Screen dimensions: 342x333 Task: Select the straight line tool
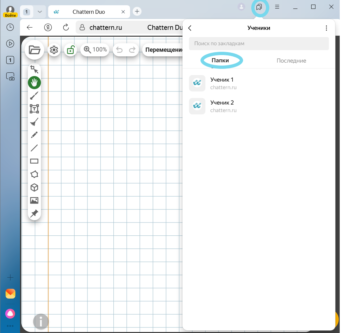34,148
